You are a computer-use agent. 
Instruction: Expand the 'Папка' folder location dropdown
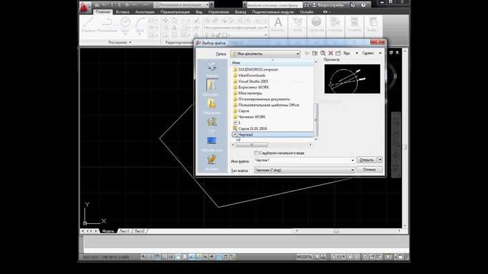pyautogui.click(x=298, y=53)
